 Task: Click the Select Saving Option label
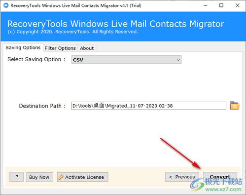point(36,59)
